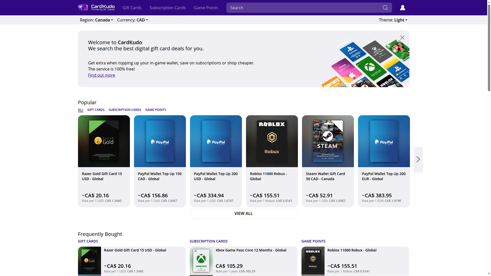Select the GIFT CARDS tab under Popular
491x276 pixels.
[x=96, y=110]
